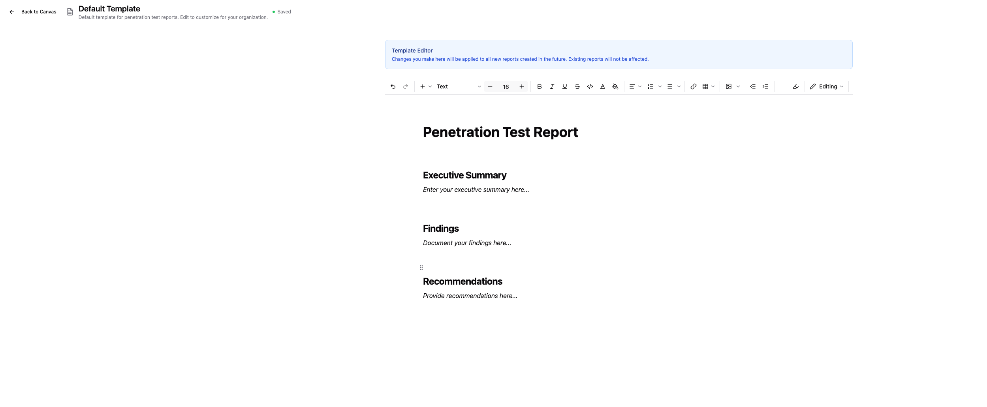Apply strikethrough to text

(577, 86)
